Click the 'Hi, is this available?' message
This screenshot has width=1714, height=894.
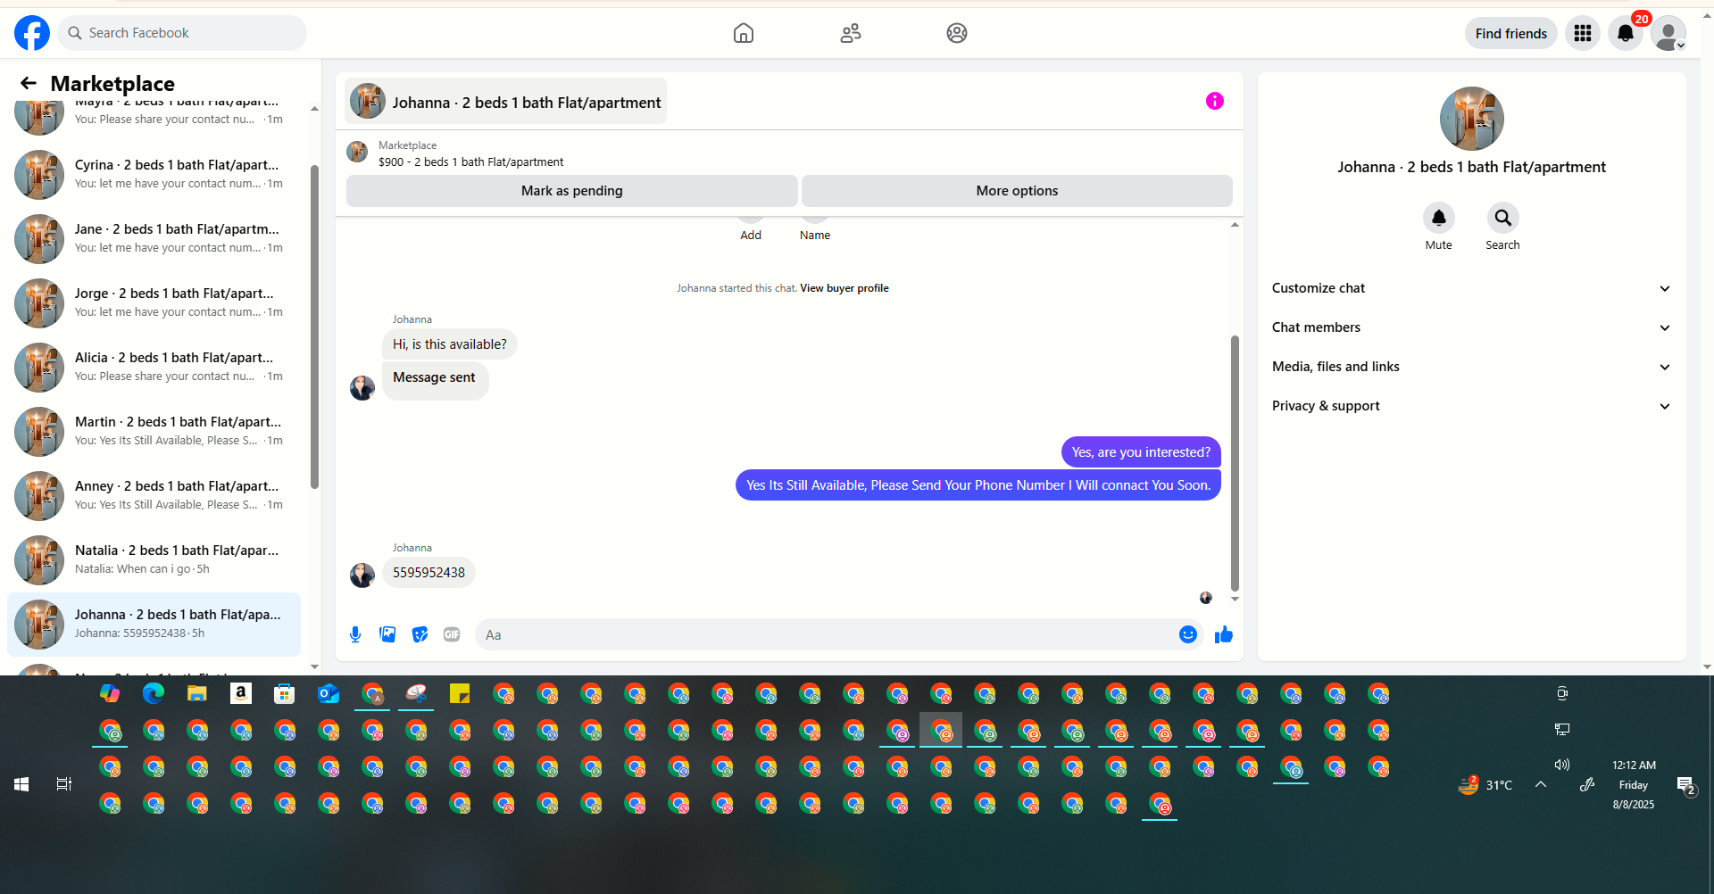tap(450, 344)
